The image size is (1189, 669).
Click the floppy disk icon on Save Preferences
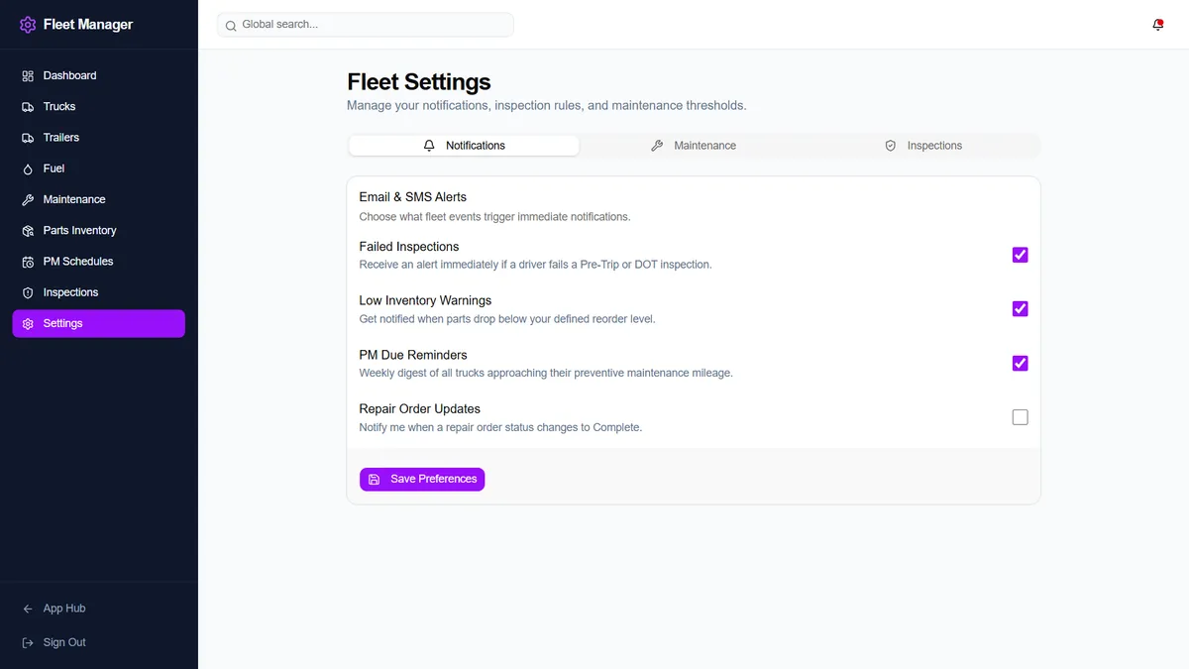(375, 480)
